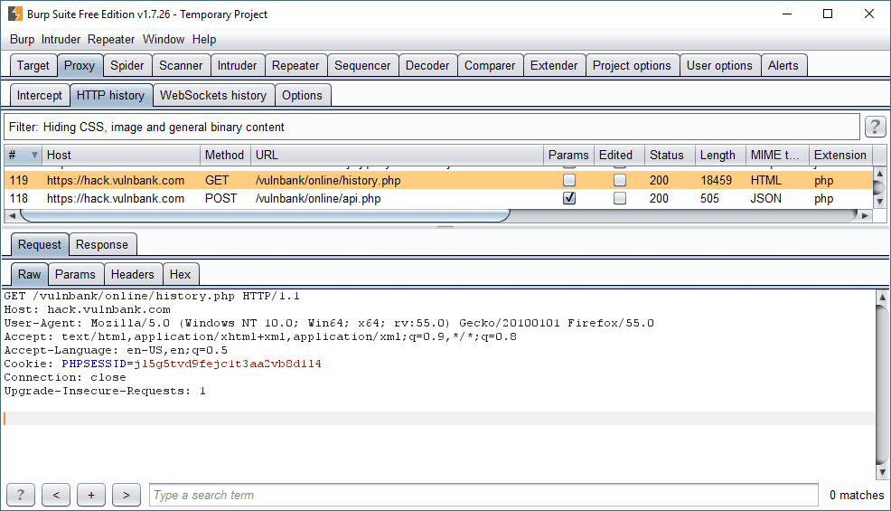Click request viewer scroll-down arrow
Viewport: 891px width, 511px height.
click(882, 472)
